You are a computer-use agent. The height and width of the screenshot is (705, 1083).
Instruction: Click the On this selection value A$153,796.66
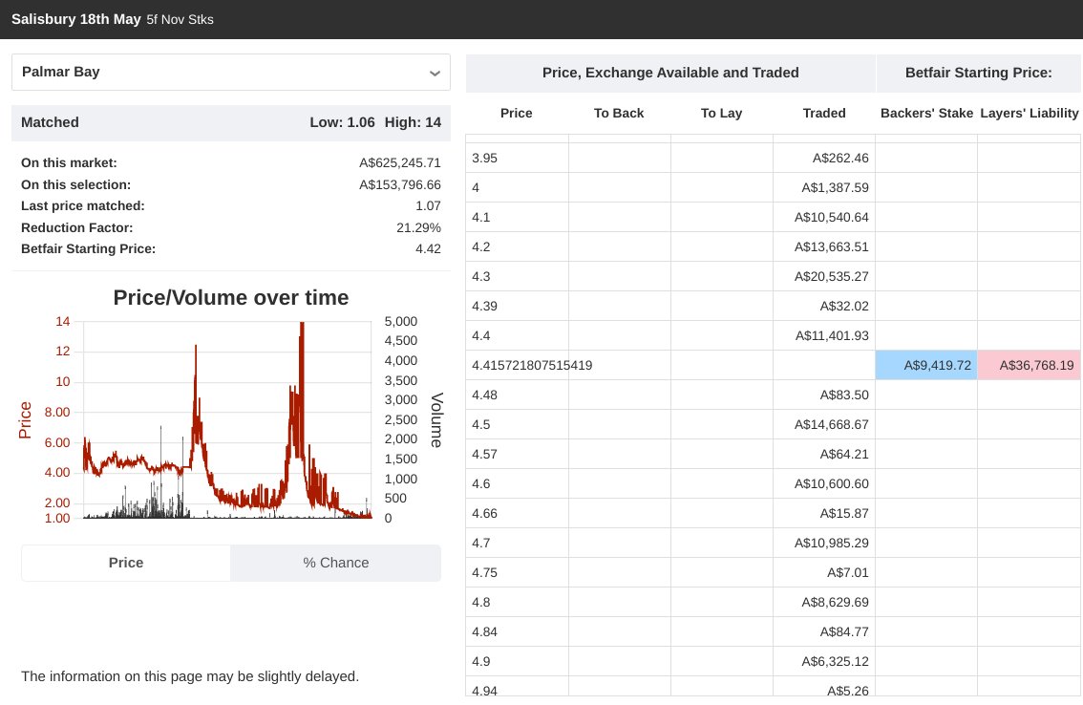pyautogui.click(x=399, y=185)
